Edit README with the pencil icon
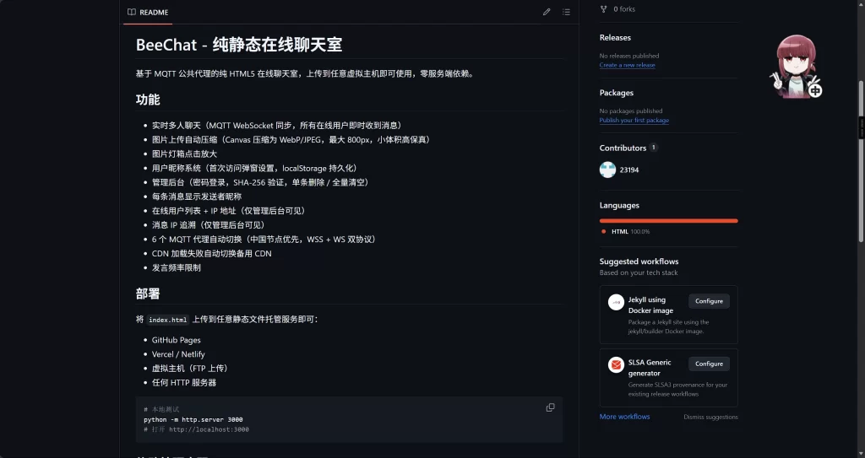The height and width of the screenshot is (458, 865). click(547, 12)
